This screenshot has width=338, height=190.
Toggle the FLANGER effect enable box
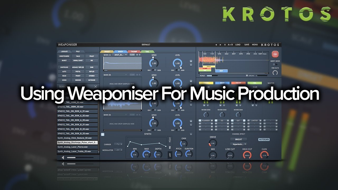(200, 120)
